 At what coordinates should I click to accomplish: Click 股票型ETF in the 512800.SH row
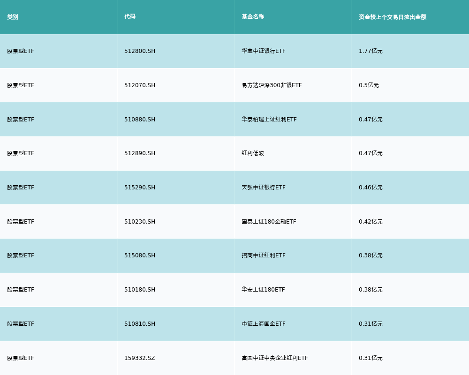[x=21, y=51]
